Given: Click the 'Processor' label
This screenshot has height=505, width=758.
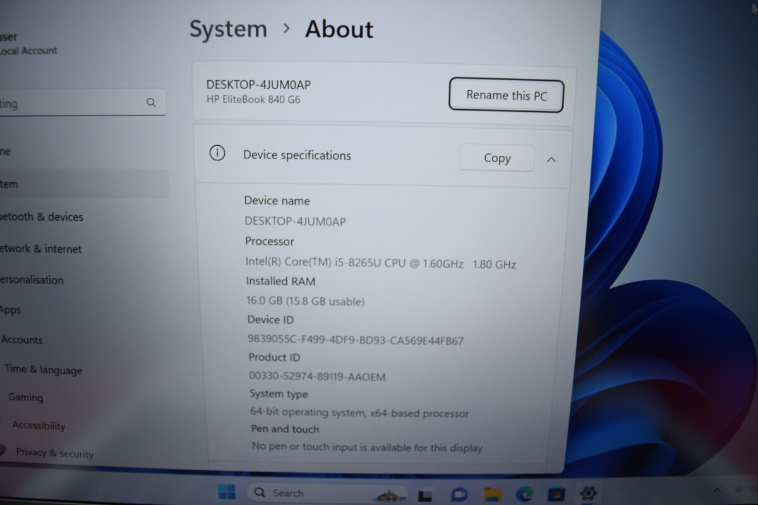Looking at the screenshot, I should [x=270, y=241].
